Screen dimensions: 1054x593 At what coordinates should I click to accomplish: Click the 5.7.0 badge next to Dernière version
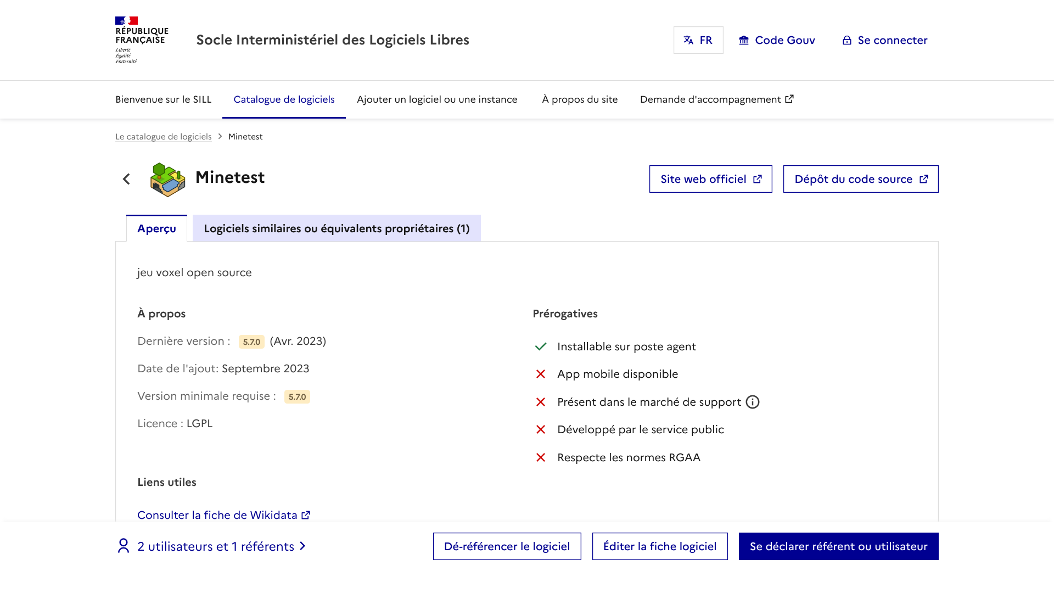pos(251,342)
